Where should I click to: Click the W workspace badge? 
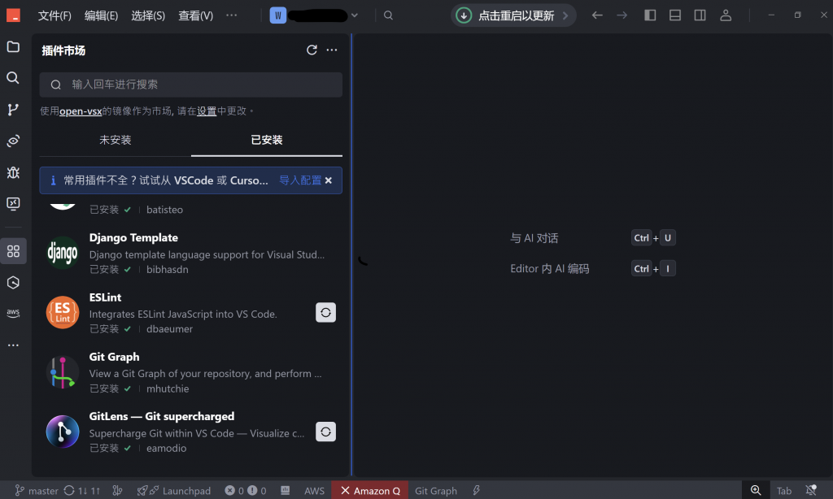pos(278,15)
